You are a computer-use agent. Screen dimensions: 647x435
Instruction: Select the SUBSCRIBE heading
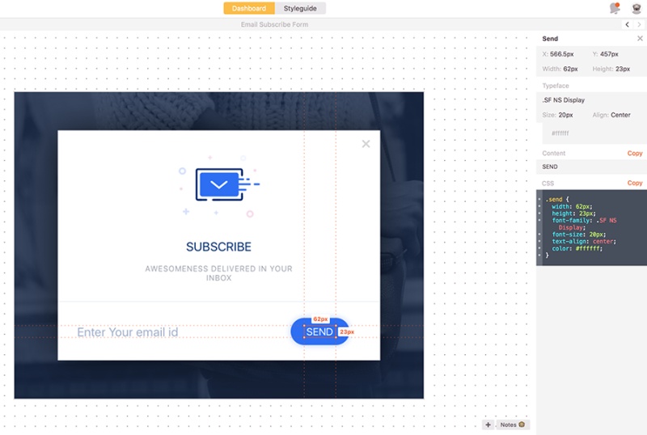click(x=218, y=247)
